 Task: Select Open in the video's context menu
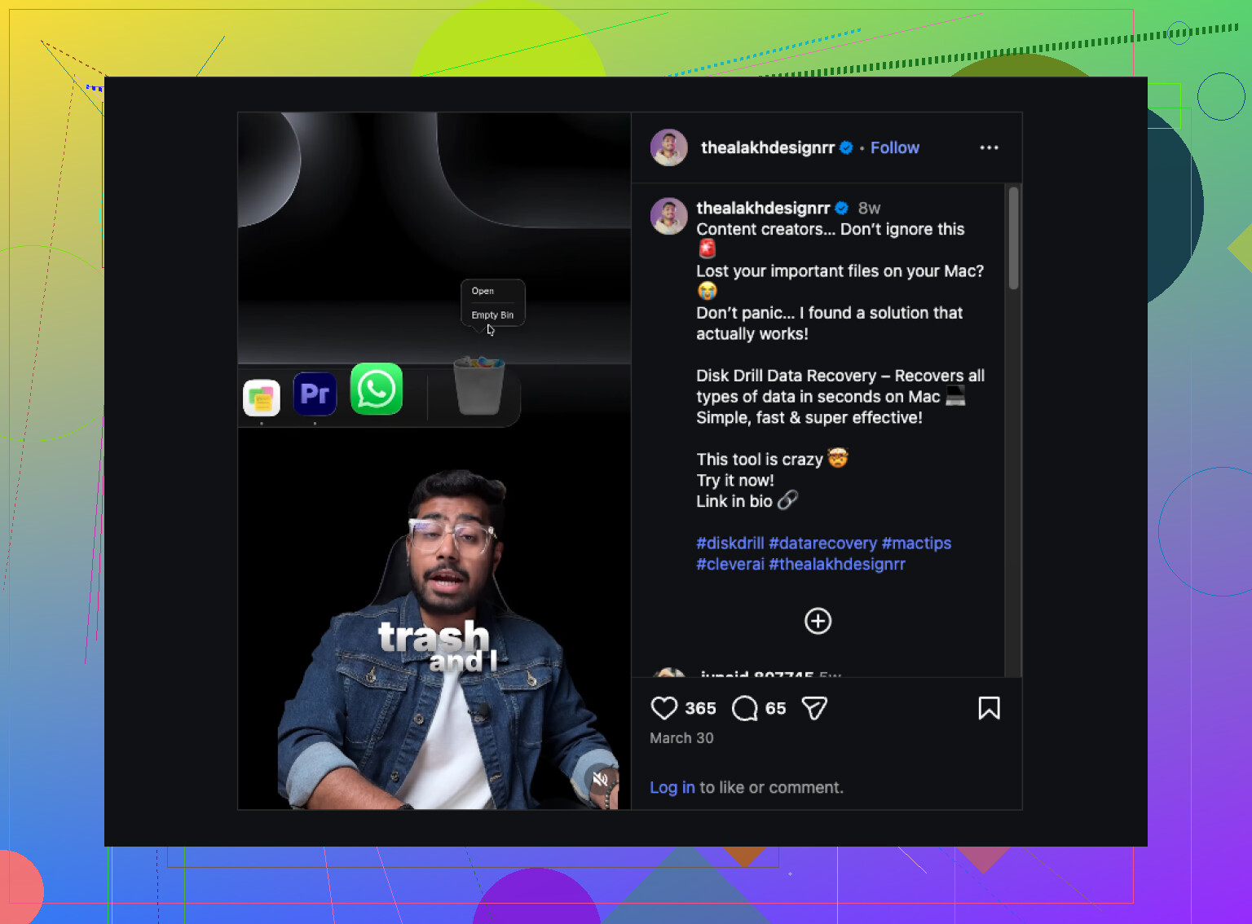tap(483, 291)
